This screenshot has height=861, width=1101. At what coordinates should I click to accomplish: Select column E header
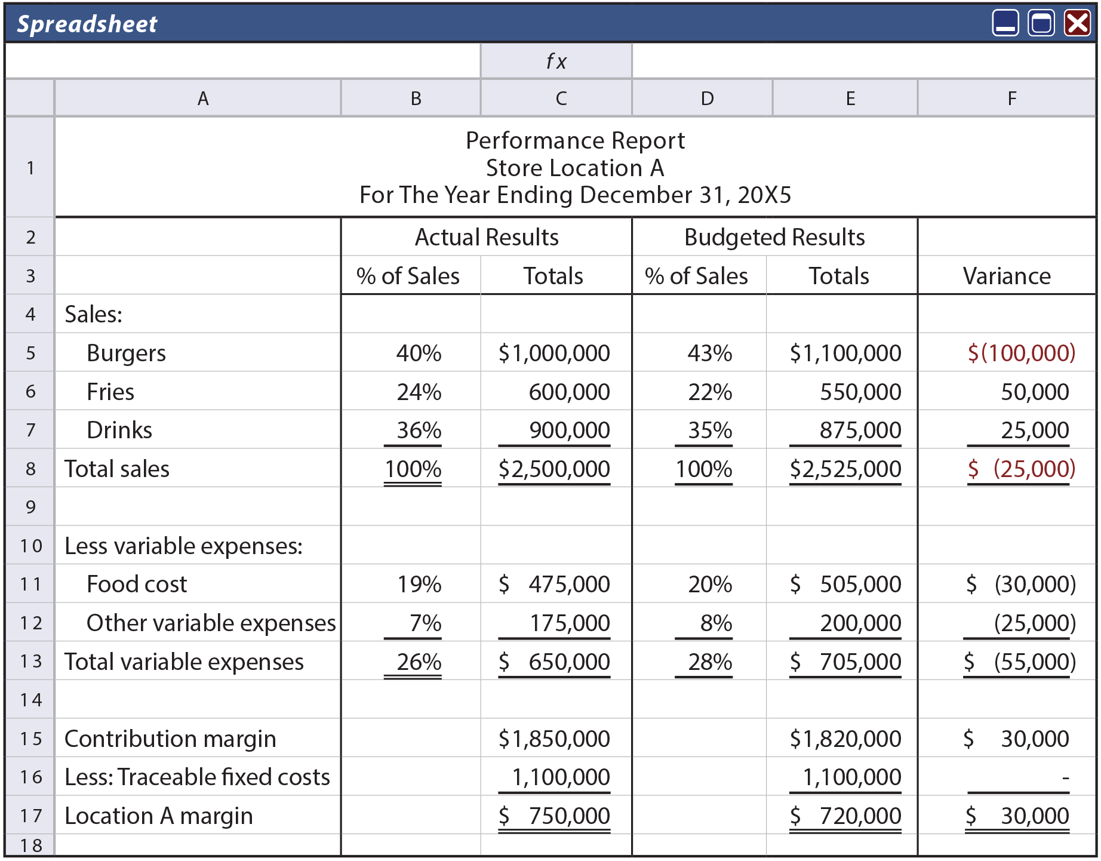click(845, 98)
